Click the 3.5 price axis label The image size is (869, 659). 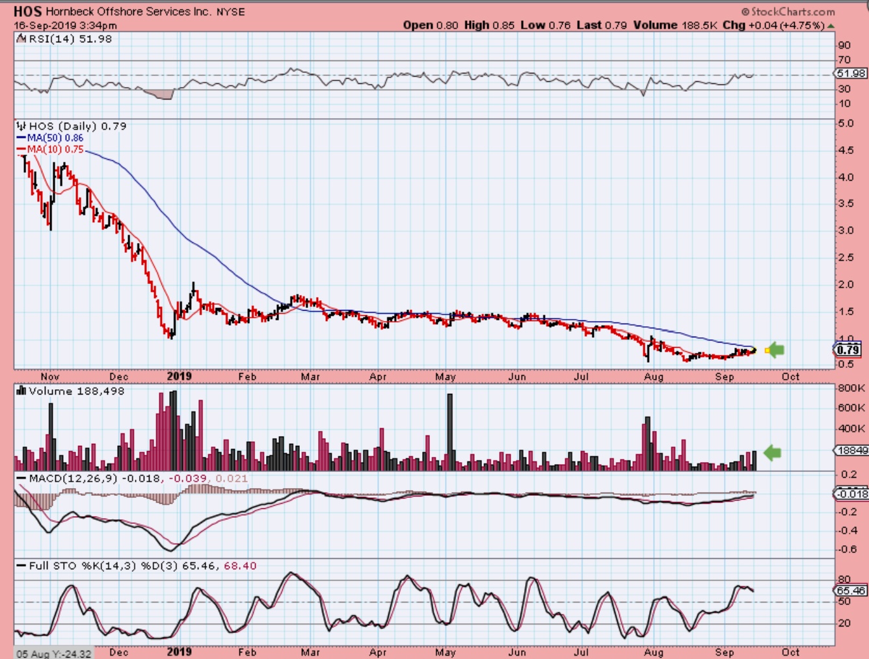tap(846, 203)
